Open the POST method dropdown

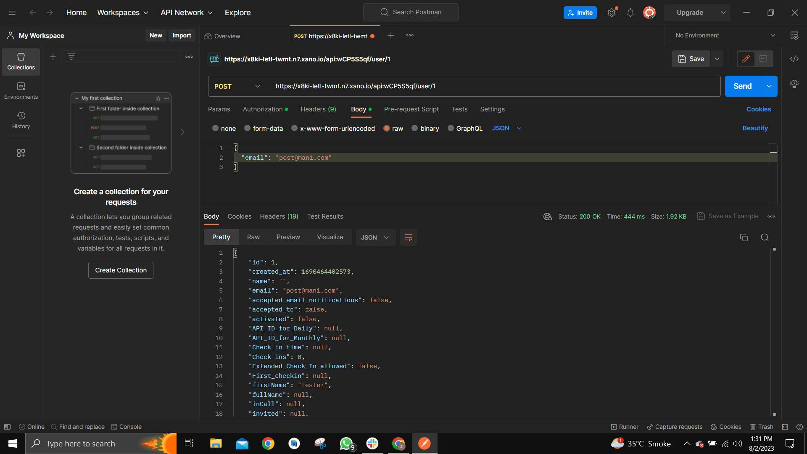pyautogui.click(x=237, y=86)
